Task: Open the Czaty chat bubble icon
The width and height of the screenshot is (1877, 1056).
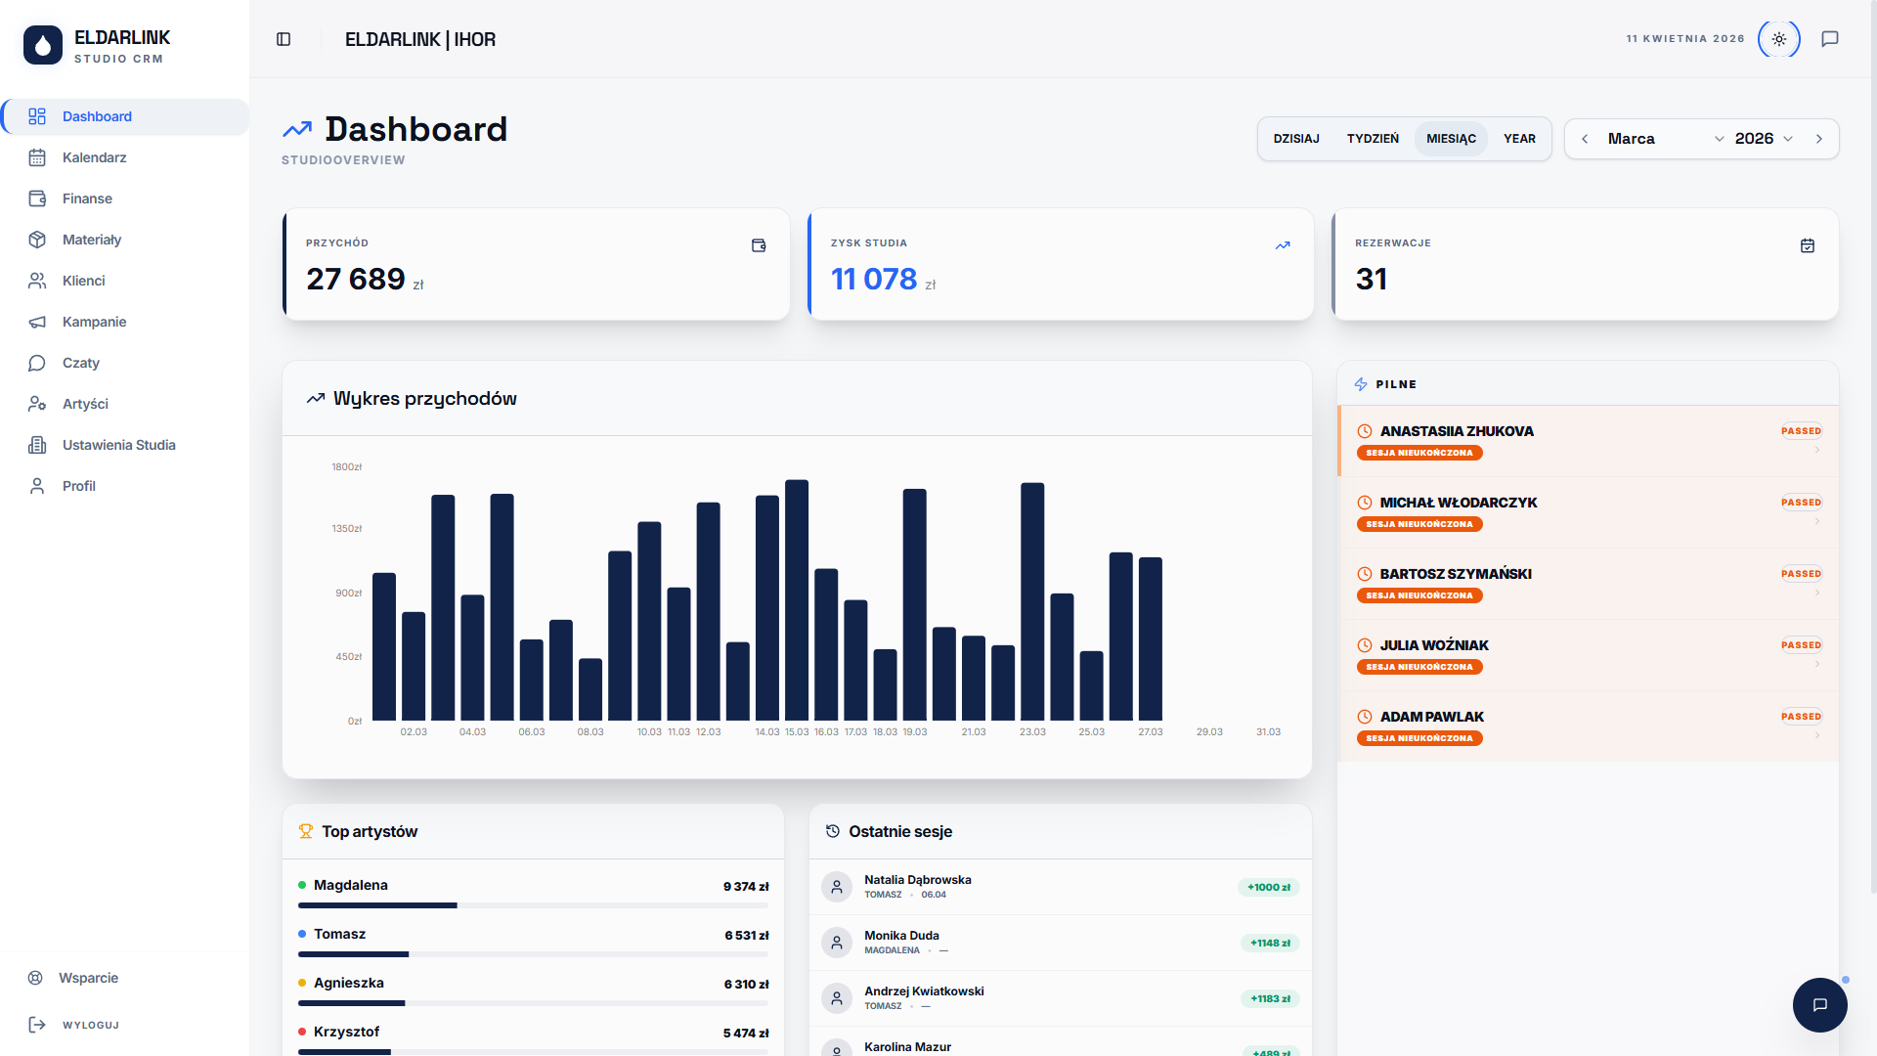Action: [x=37, y=363]
